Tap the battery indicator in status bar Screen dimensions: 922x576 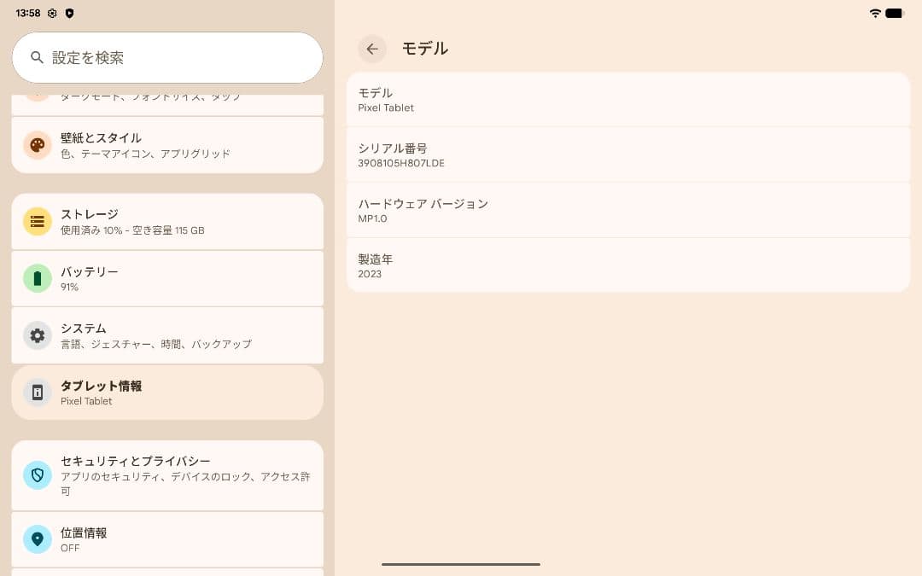pos(895,14)
